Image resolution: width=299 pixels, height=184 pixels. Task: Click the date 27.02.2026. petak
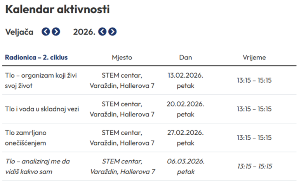(x=186, y=137)
